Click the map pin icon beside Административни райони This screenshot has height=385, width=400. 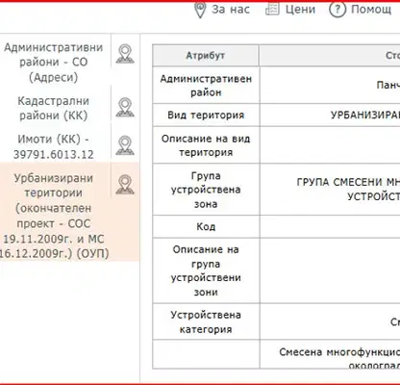tap(125, 54)
